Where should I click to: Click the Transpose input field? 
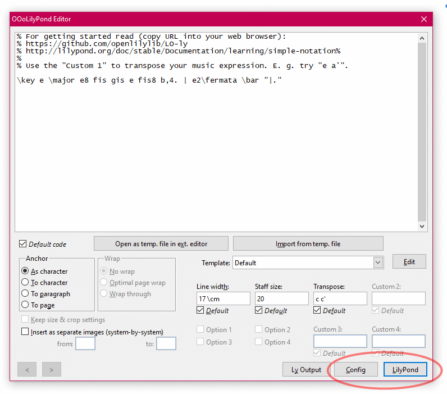pyautogui.click(x=340, y=298)
